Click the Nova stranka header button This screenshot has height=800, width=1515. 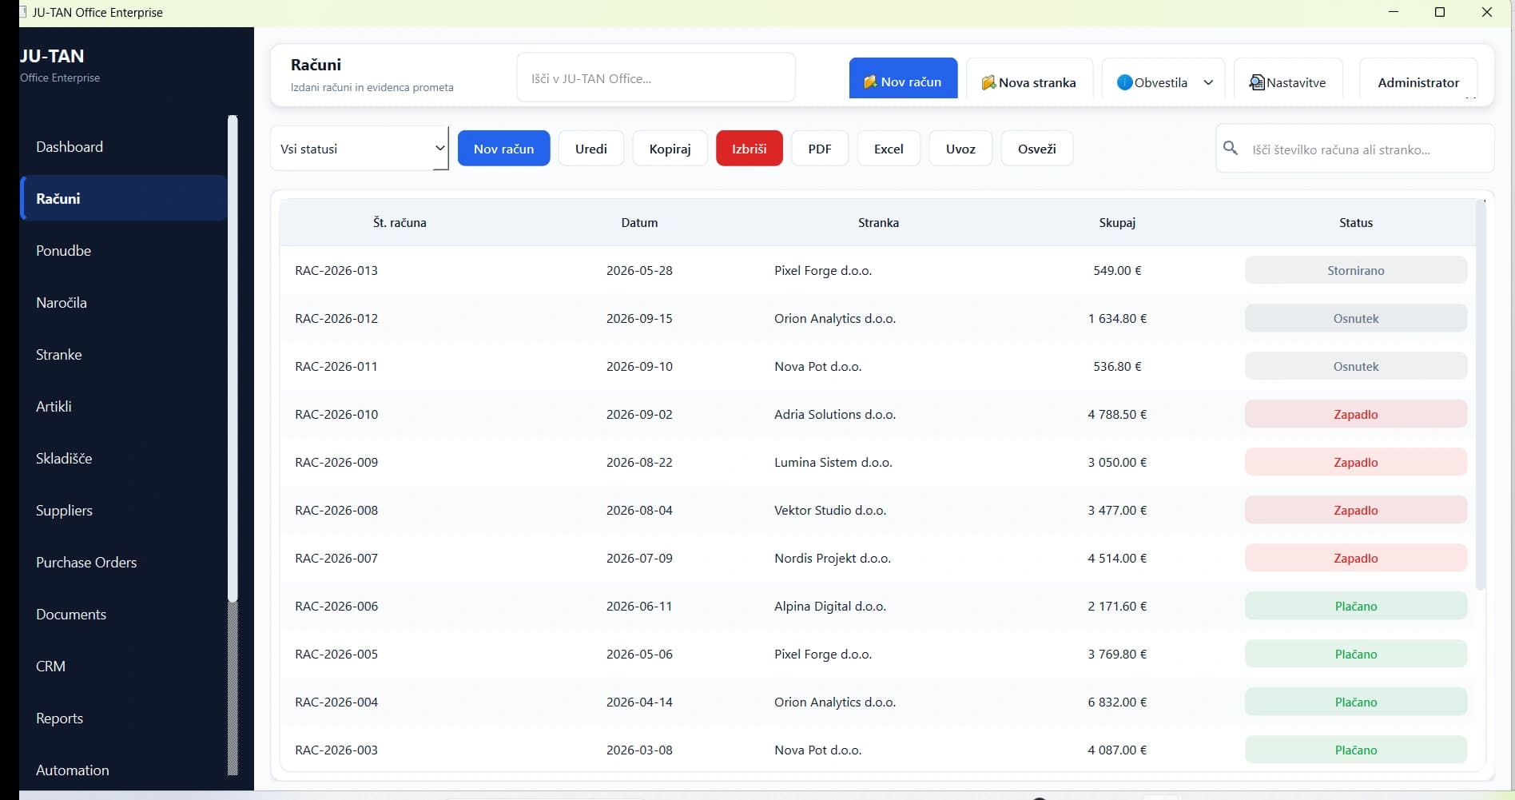[x=1029, y=78]
